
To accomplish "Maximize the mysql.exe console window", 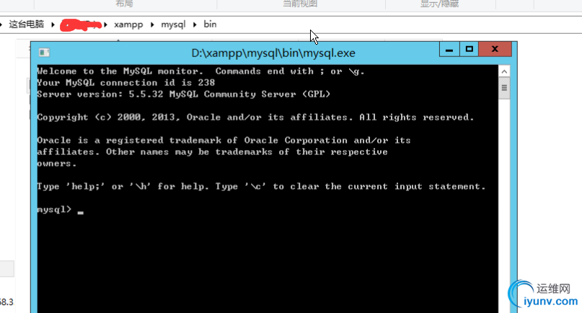I will [x=469, y=49].
